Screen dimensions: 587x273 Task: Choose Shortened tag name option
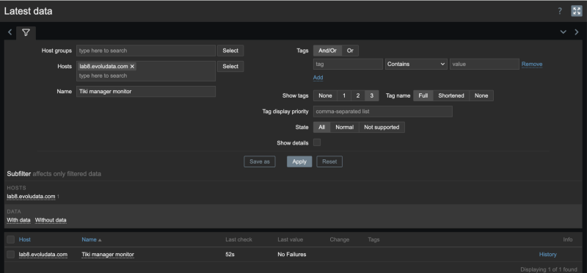tap(451, 96)
